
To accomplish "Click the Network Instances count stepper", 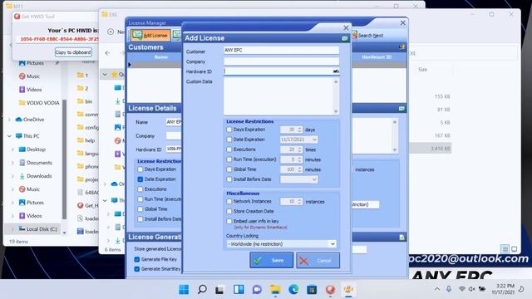I will point(299,201).
